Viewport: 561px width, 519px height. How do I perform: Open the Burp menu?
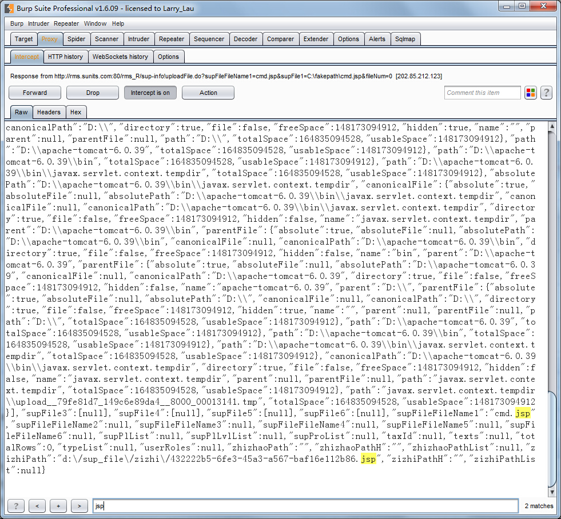[17, 23]
